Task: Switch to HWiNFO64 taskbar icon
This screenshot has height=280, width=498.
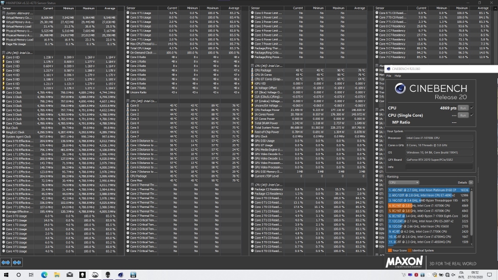Action: click(133, 275)
